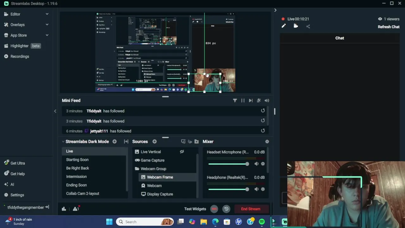Viewport: 405px width, 228px height.
Task: Add a source folder icon
Action: (196, 142)
